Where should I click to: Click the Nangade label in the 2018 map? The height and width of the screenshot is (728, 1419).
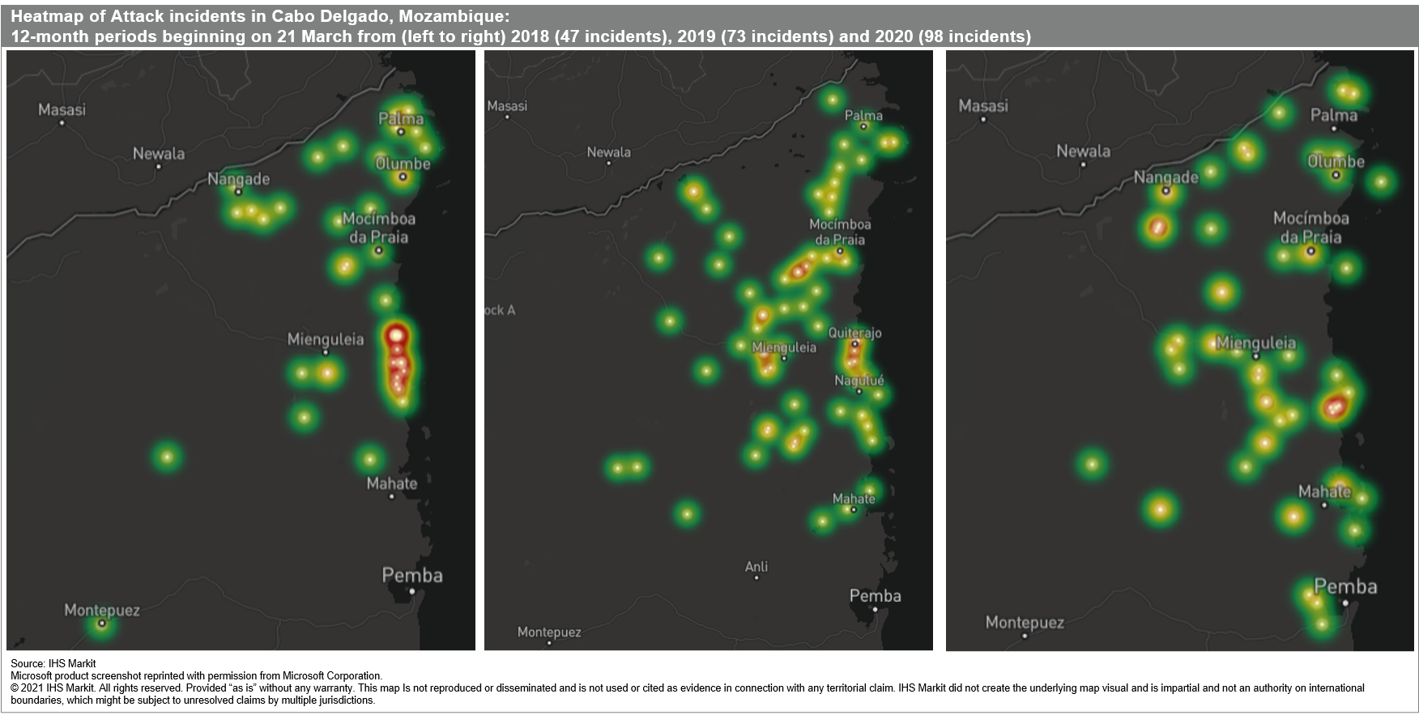click(x=238, y=179)
